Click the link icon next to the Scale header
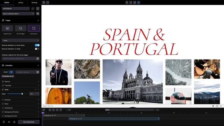 click(x=36, y=90)
